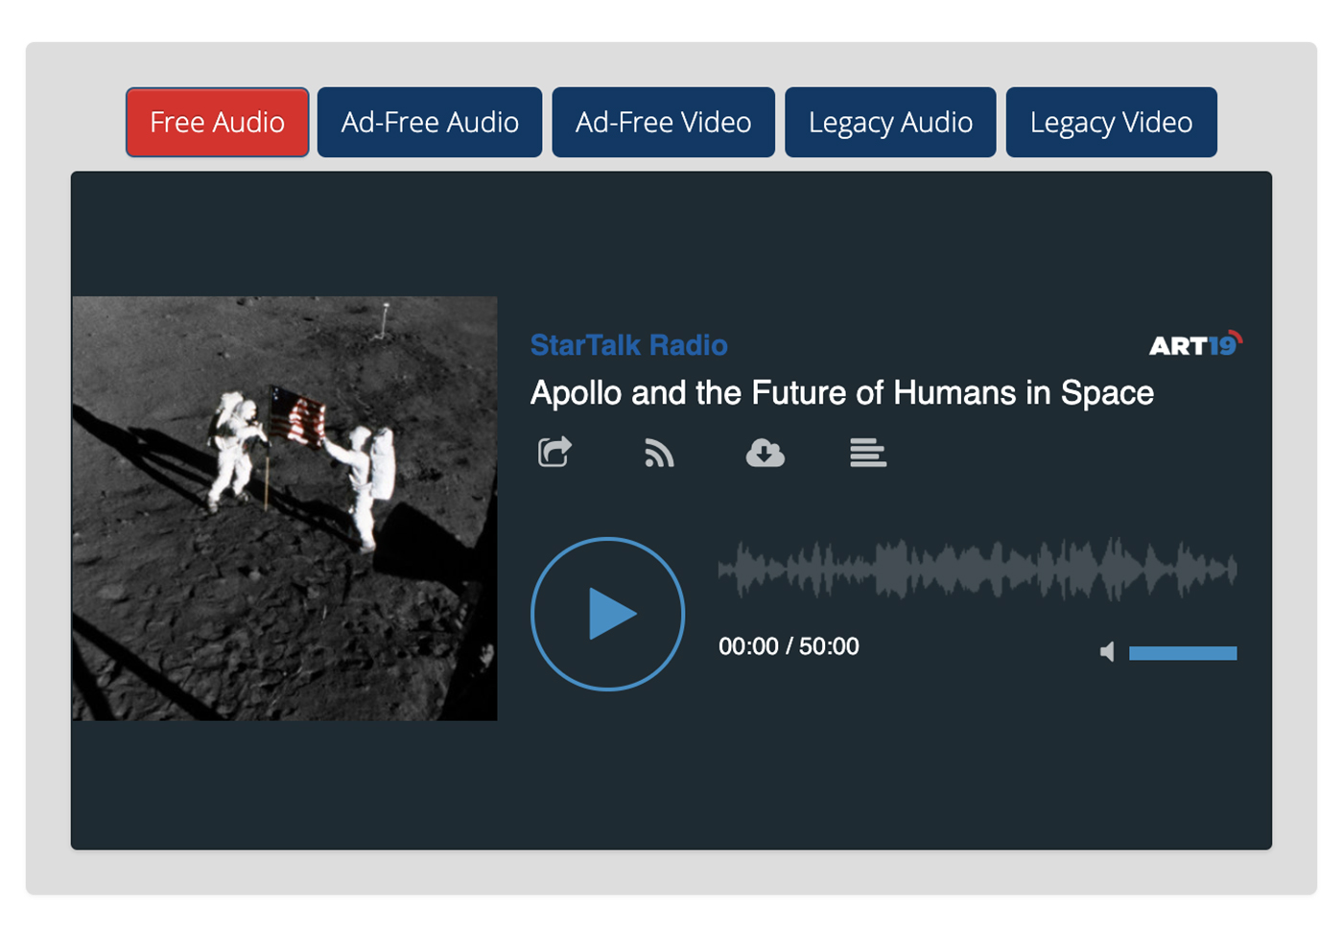Viewport: 1343px width, 935px height.
Task: Click the share icon
Action: 554,452
